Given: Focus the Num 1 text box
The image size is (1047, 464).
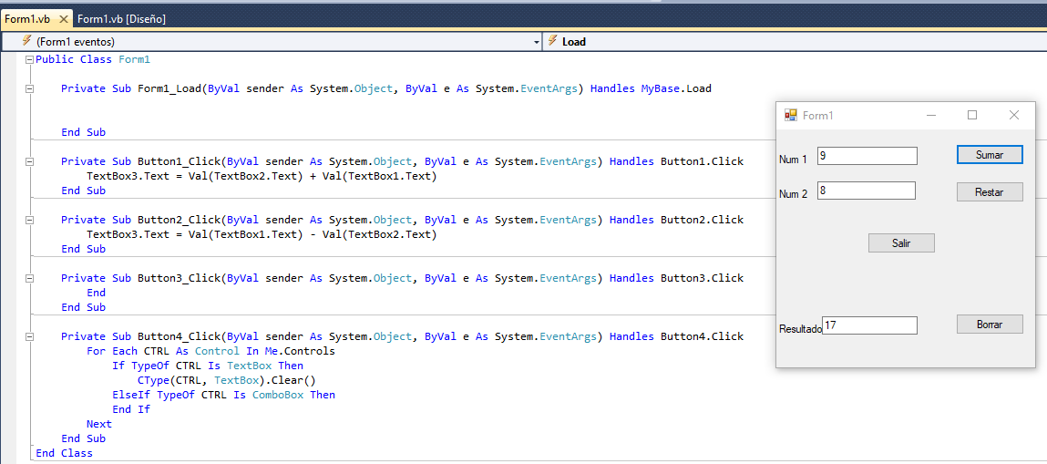Looking at the screenshot, I should pyautogui.click(x=867, y=156).
